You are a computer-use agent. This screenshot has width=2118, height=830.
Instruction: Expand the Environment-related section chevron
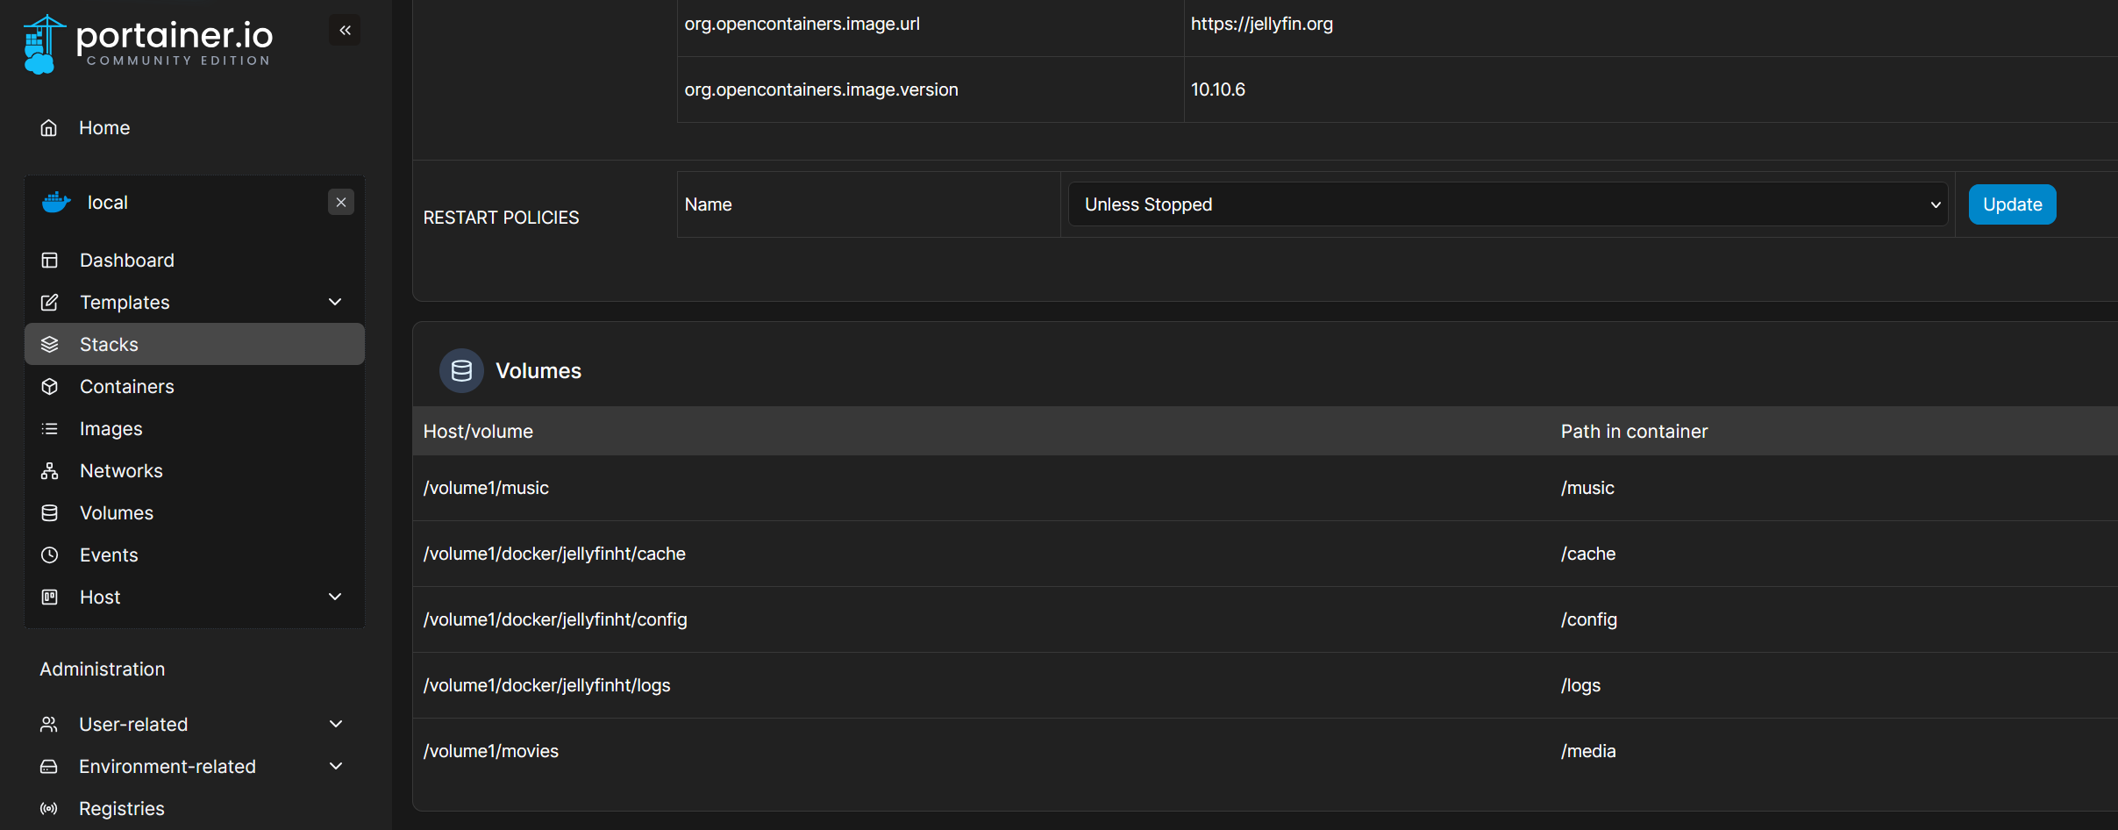pos(335,767)
